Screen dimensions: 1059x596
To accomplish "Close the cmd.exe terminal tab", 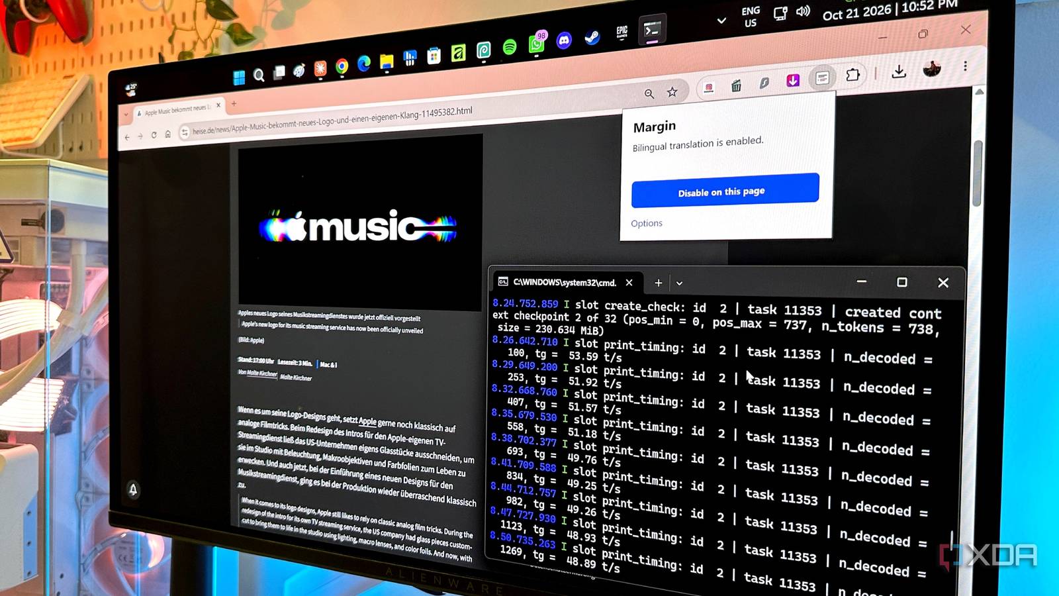I will (629, 283).
